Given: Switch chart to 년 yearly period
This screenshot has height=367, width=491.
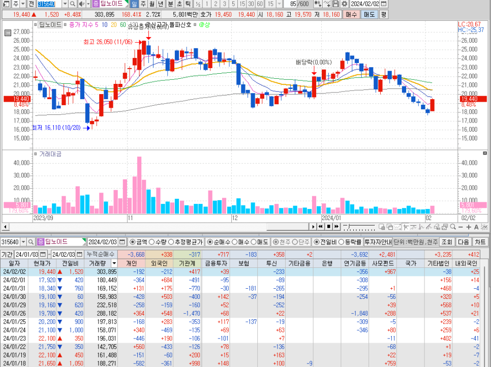Looking at the screenshot, I should (161, 4).
